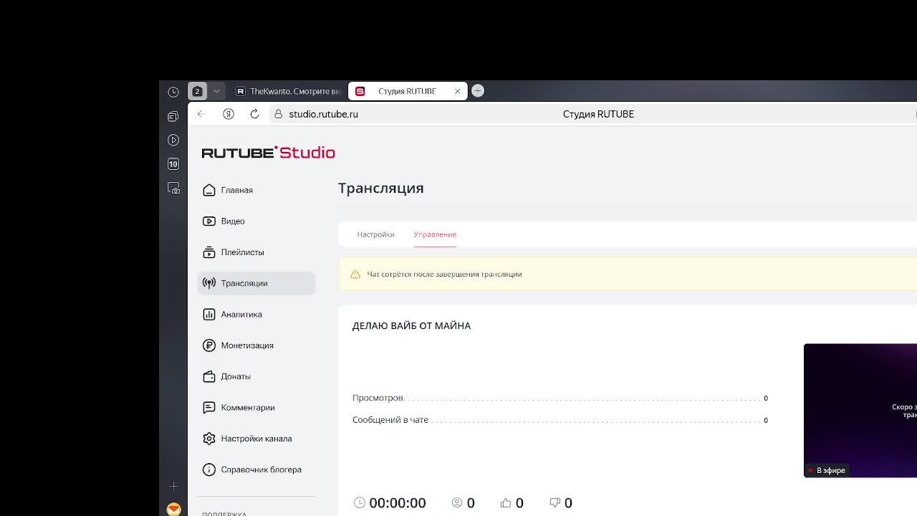917x516 pixels.
Task: Click the viewers count icon
Action: click(x=457, y=503)
